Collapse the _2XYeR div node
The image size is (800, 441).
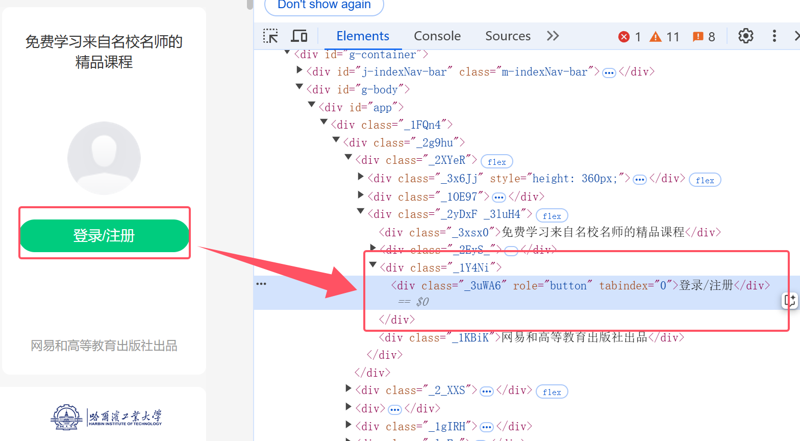[x=348, y=157]
